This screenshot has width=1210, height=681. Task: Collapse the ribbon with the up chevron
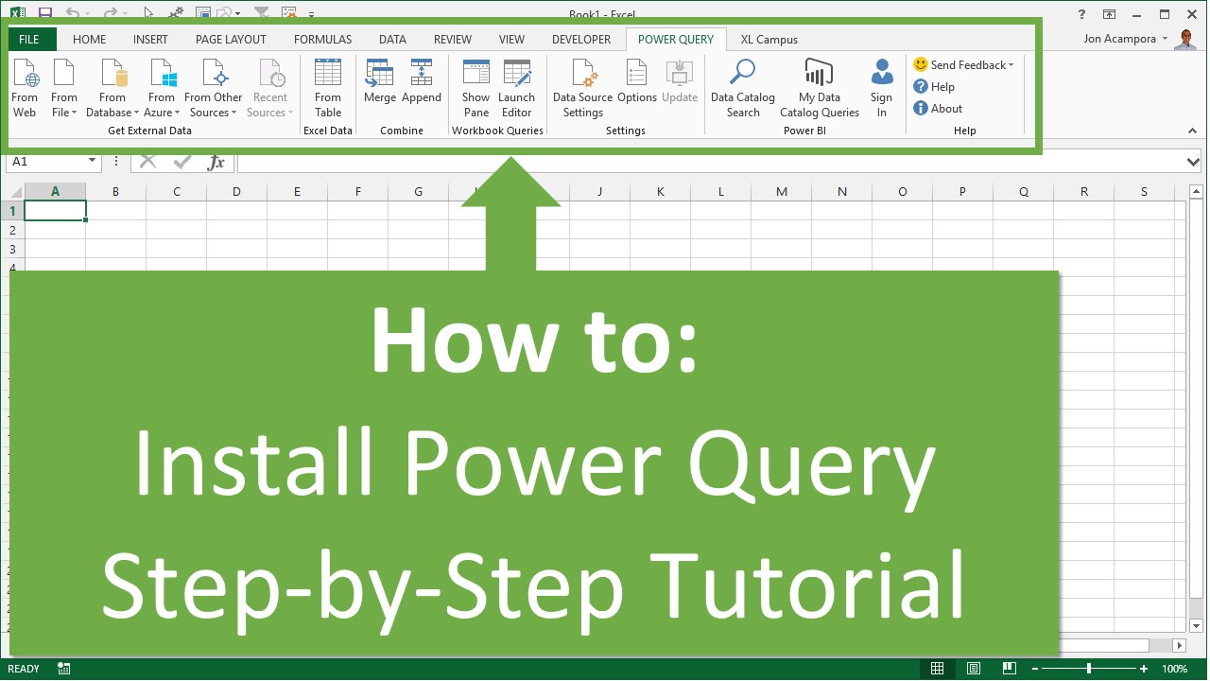1192,131
